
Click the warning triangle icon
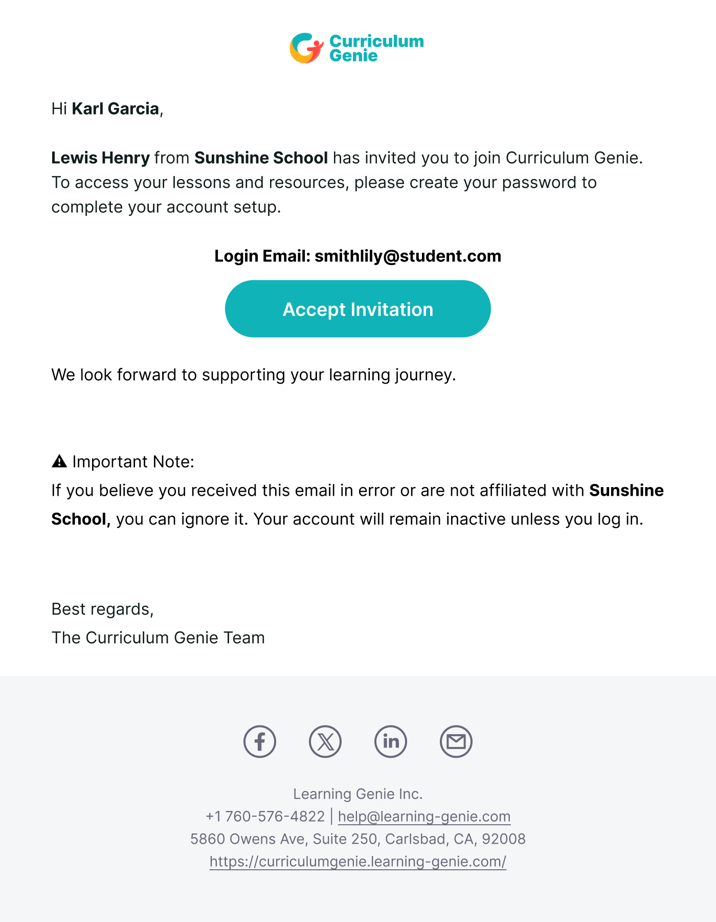click(x=59, y=462)
